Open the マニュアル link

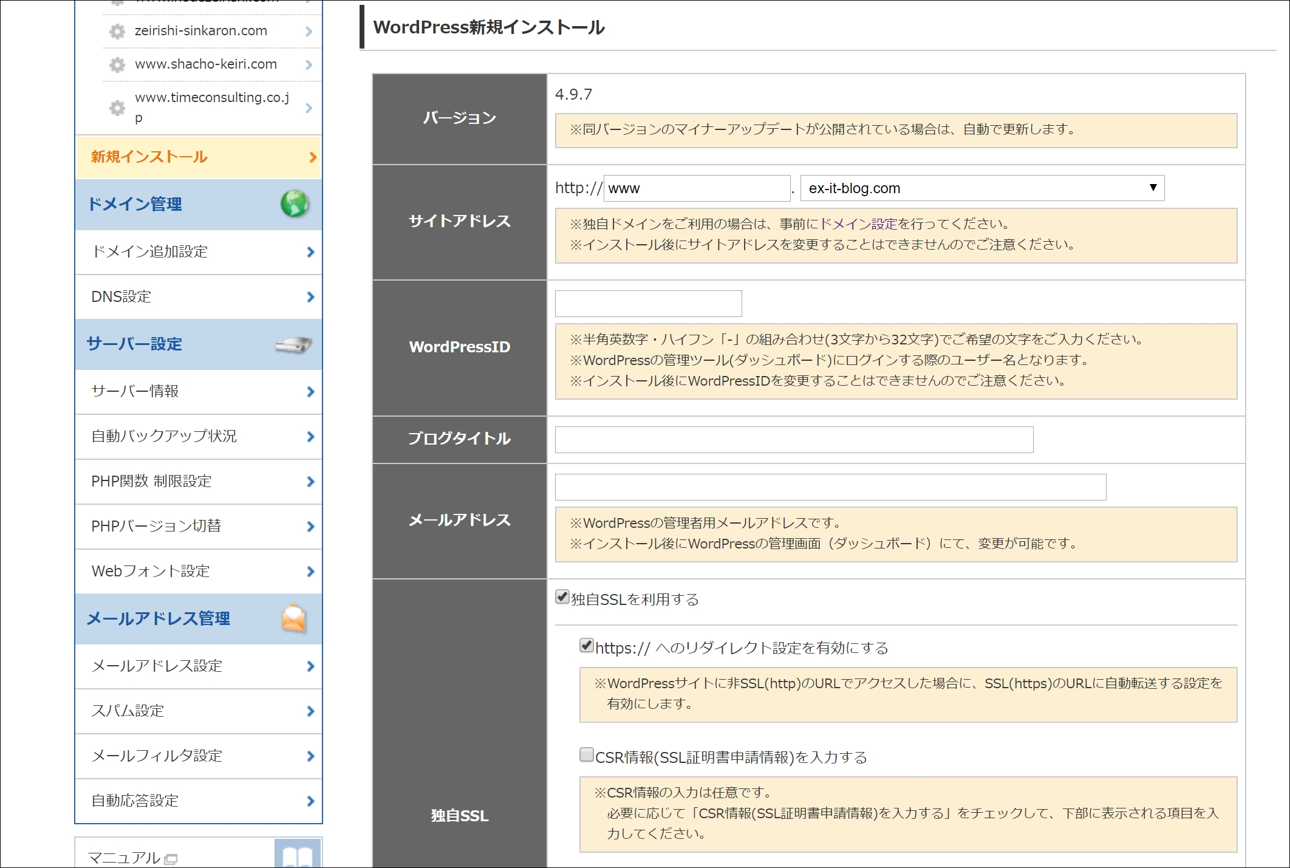(x=125, y=858)
